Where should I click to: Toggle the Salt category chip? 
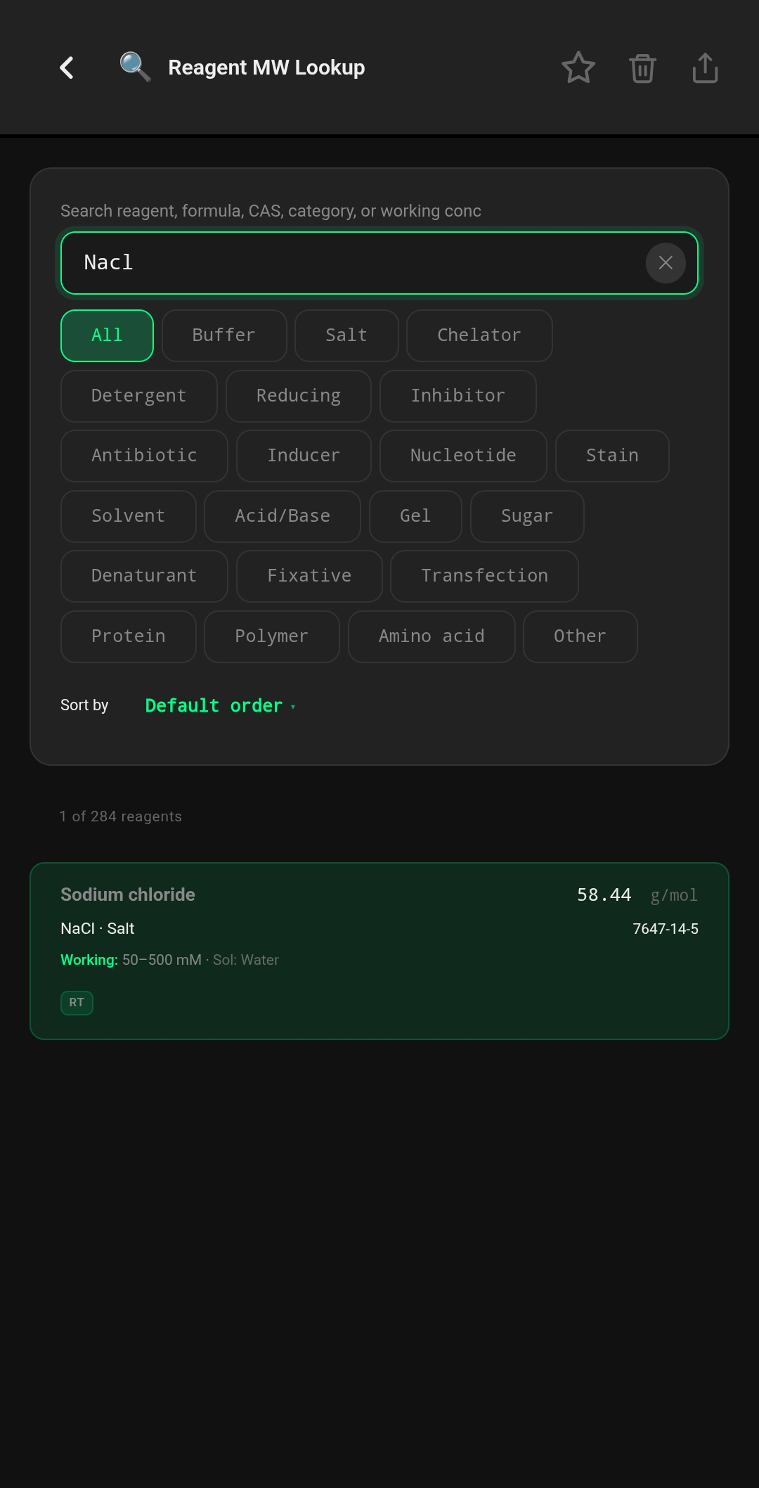346,335
